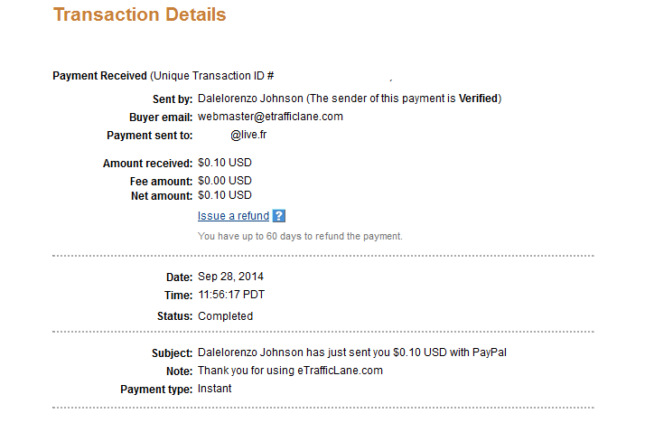Select the buyer email webmaster@etrafficlane.com

270,117
